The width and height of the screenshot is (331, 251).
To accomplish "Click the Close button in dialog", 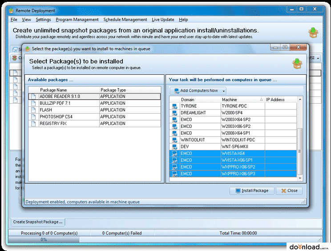I will (289, 191).
